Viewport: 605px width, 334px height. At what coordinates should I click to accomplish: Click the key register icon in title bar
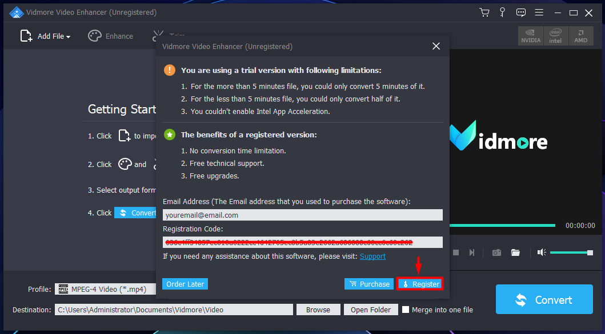pos(502,13)
